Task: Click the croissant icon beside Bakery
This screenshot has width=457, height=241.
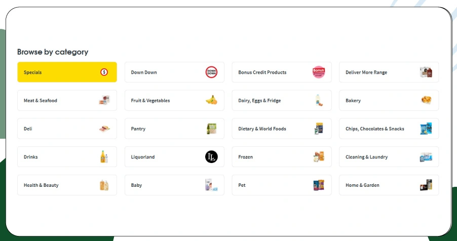Action: pos(426,100)
